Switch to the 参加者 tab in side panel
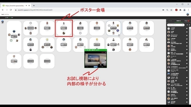The width and height of the screenshot is (191, 107). click(178, 21)
